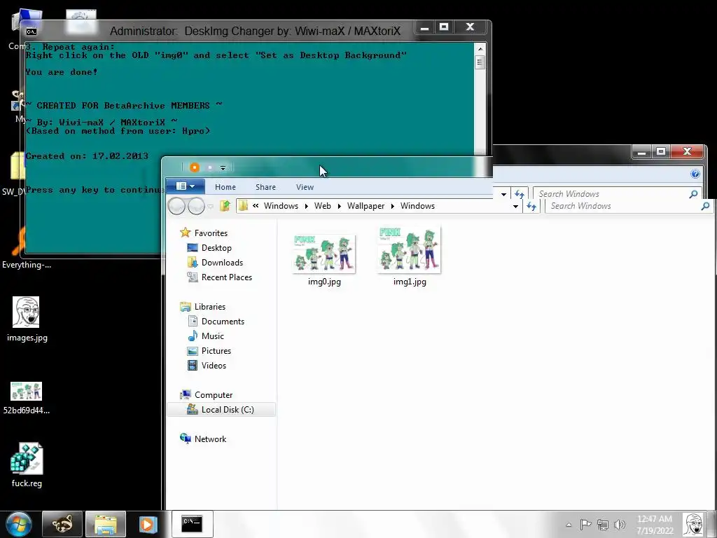Select Local Disk (C:) in sidebar
Image resolution: width=717 pixels, height=538 pixels.
[x=221, y=409]
